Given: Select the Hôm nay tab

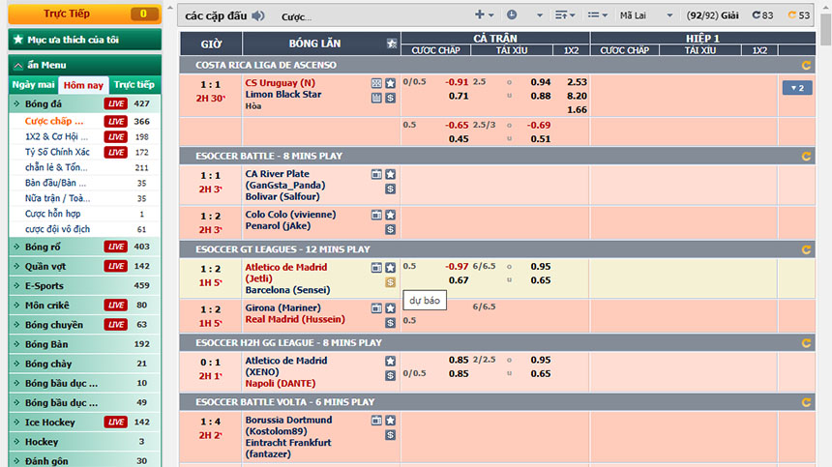Looking at the screenshot, I should coord(83,85).
